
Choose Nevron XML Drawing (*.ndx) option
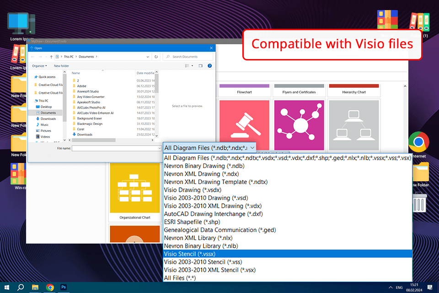pyautogui.click(x=288, y=174)
